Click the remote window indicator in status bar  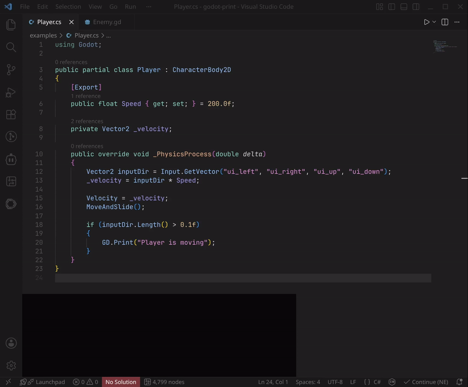tap(8, 382)
